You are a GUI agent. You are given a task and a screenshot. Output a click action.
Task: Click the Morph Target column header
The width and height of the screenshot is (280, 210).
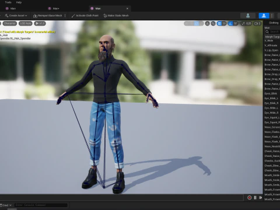click(272, 37)
